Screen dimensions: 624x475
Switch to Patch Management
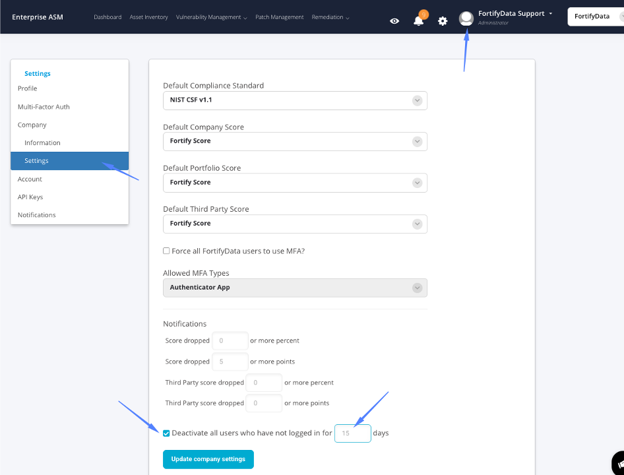279,16
